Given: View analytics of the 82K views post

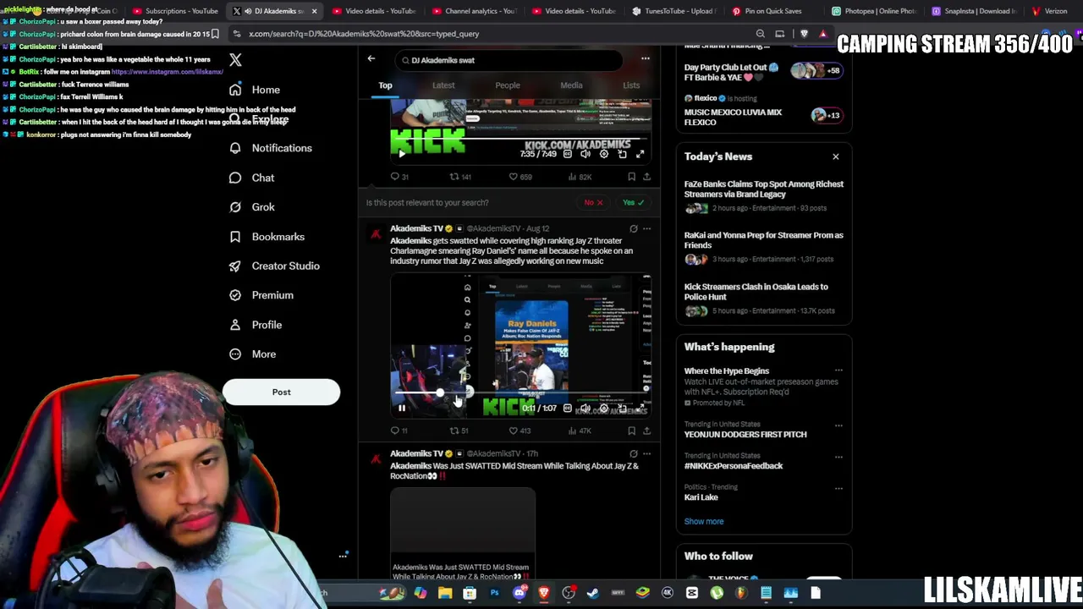Looking at the screenshot, I should tap(580, 177).
